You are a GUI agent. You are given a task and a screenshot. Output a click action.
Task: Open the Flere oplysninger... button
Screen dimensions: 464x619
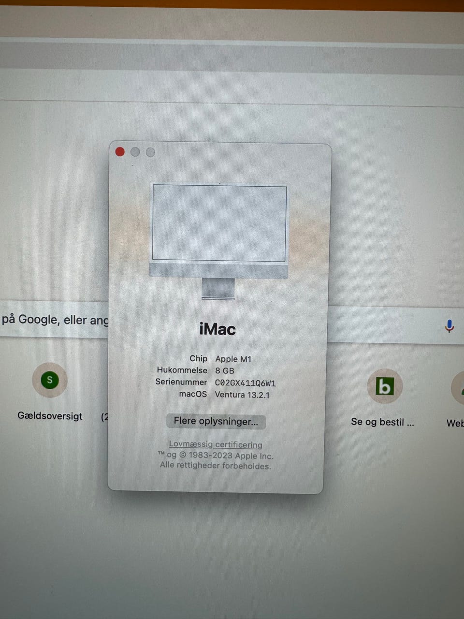(216, 421)
